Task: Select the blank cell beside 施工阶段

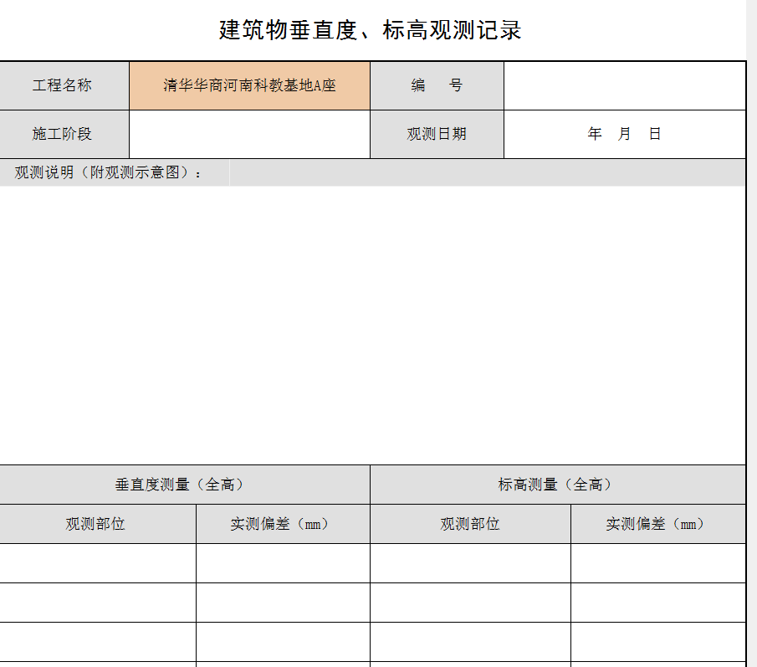Action: pyautogui.click(x=249, y=134)
